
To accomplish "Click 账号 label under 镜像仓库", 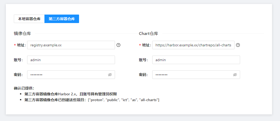I will (18, 60).
